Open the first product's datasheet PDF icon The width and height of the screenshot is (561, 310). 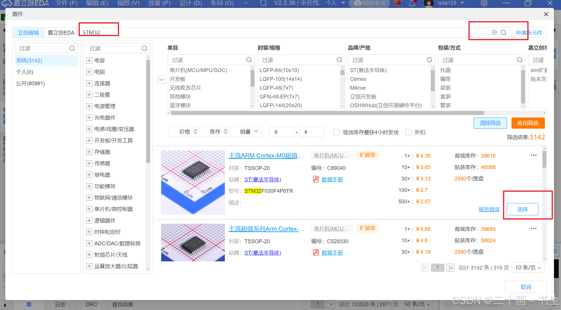(316, 179)
